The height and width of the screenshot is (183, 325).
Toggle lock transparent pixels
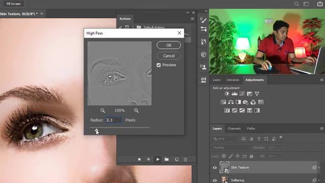[224, 156]
